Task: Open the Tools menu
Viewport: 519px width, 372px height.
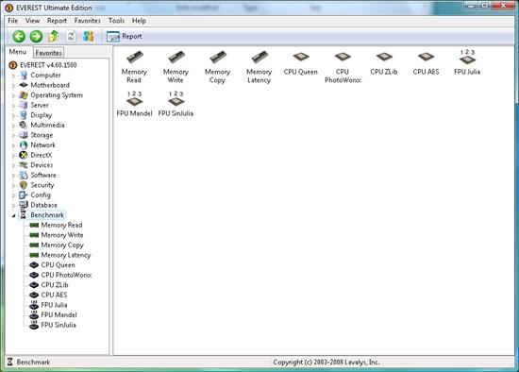Action: coord(116,21)
